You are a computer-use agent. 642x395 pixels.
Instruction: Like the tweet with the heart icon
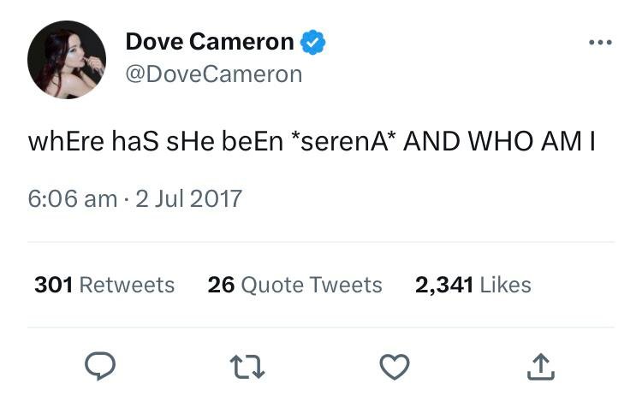click(395, 366)
